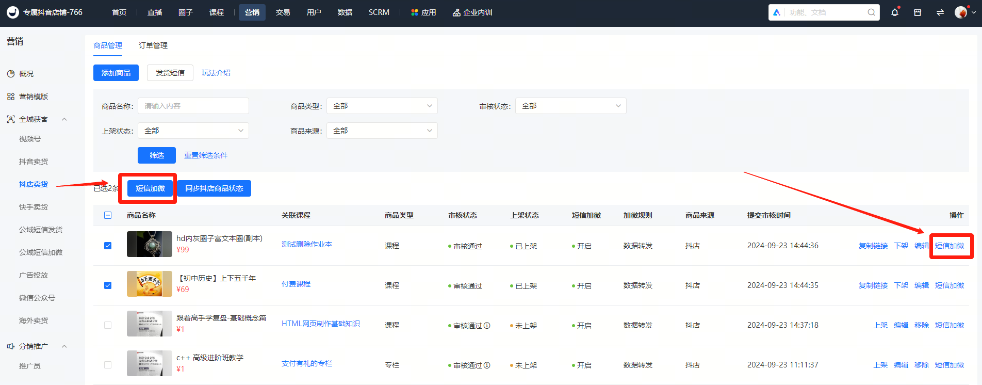982x385 pixels.
Task: Click 下架 in 上下五千年 row
Action: [x=901, y=285]
